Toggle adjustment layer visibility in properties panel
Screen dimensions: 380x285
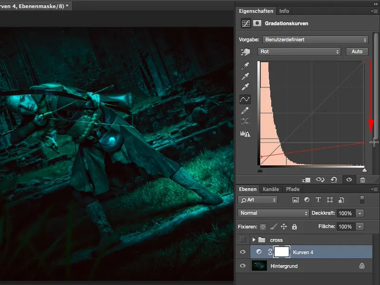[x=349, y=180]
